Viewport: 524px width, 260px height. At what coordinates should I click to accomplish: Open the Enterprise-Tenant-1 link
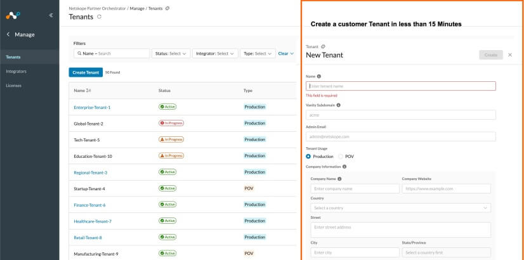pyautogui.click(x=92, y=107)
